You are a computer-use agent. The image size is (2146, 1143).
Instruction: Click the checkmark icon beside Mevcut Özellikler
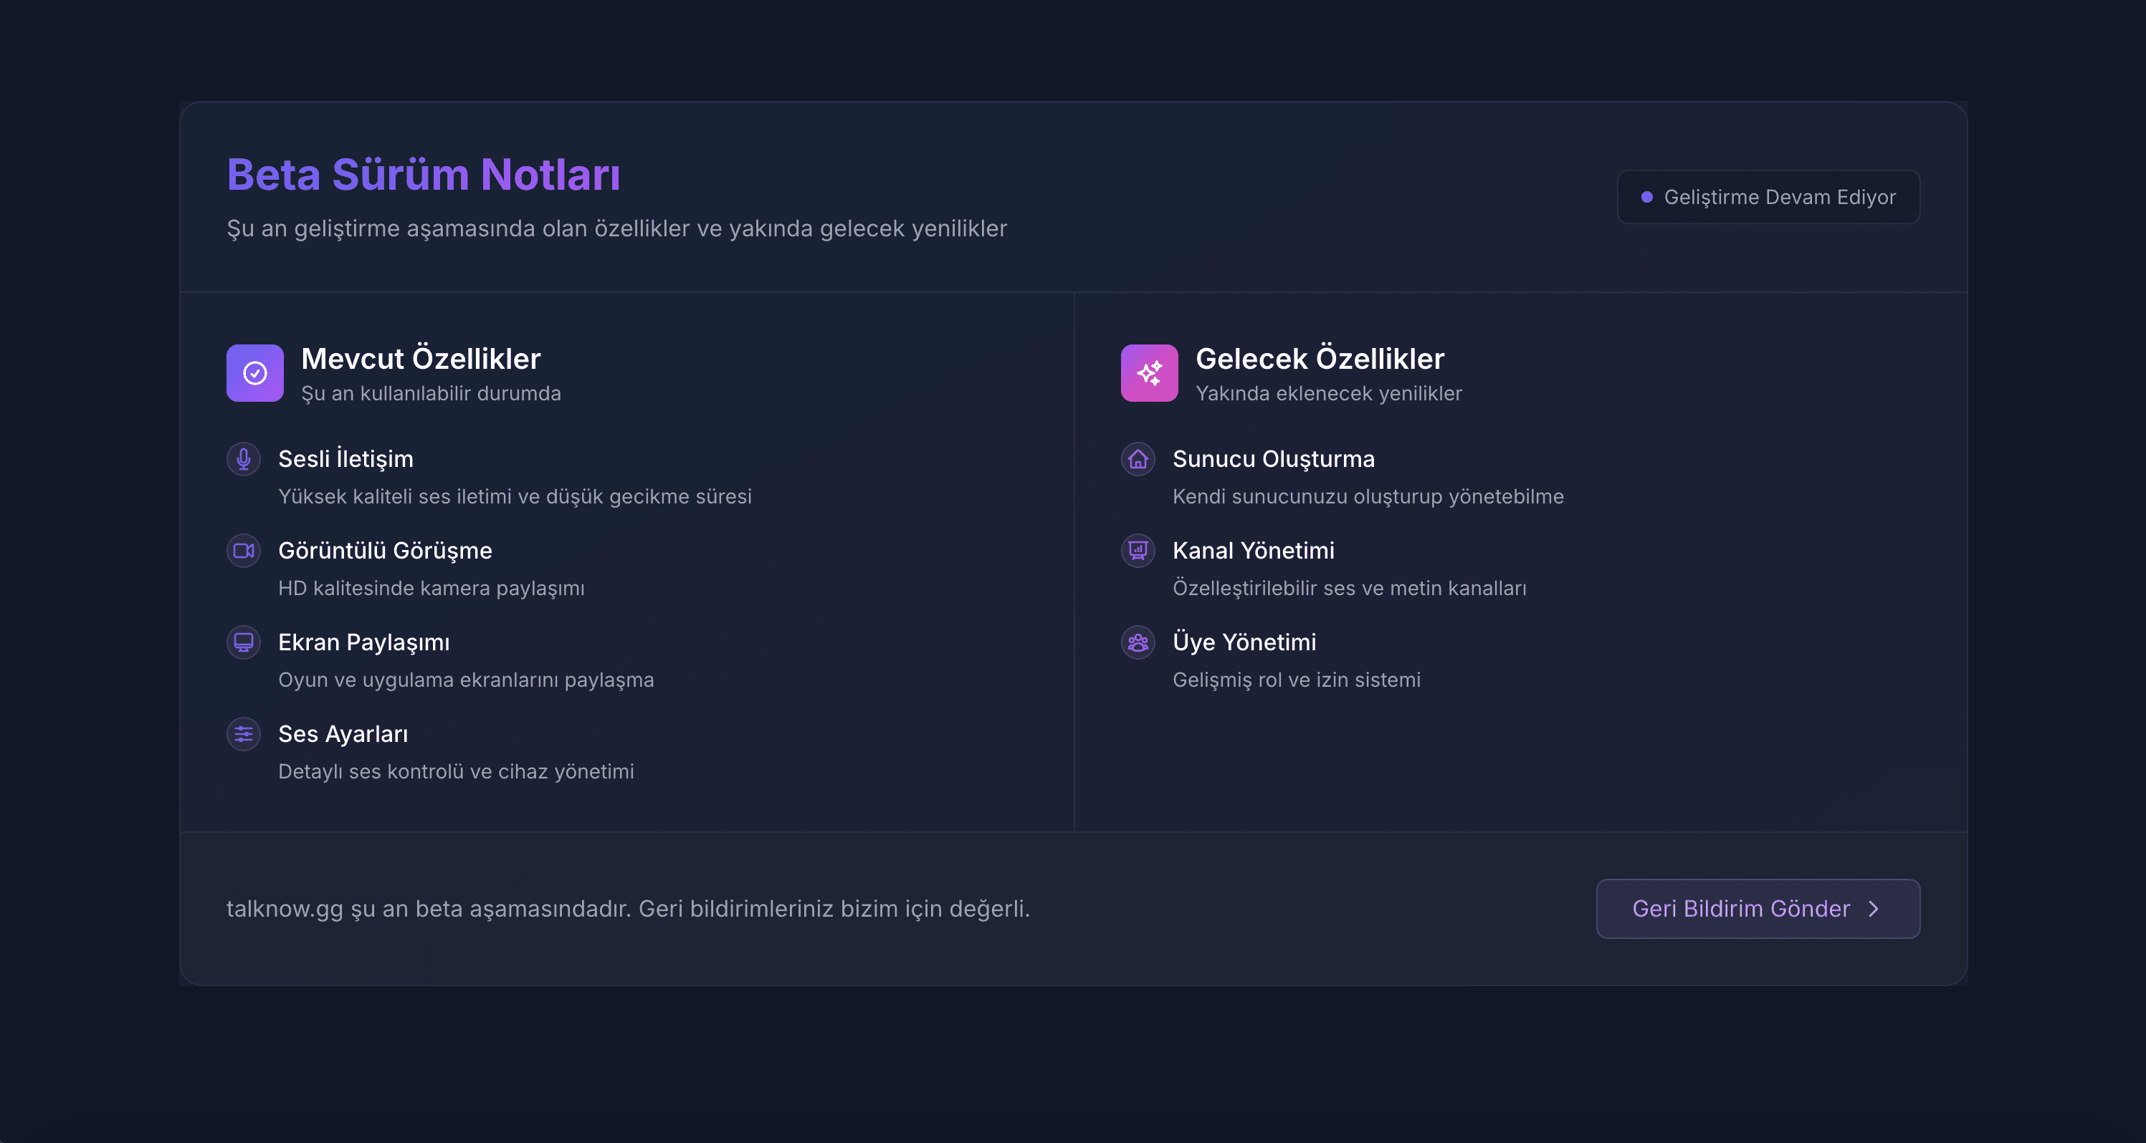pyautogui.click(x=255, y=373)
